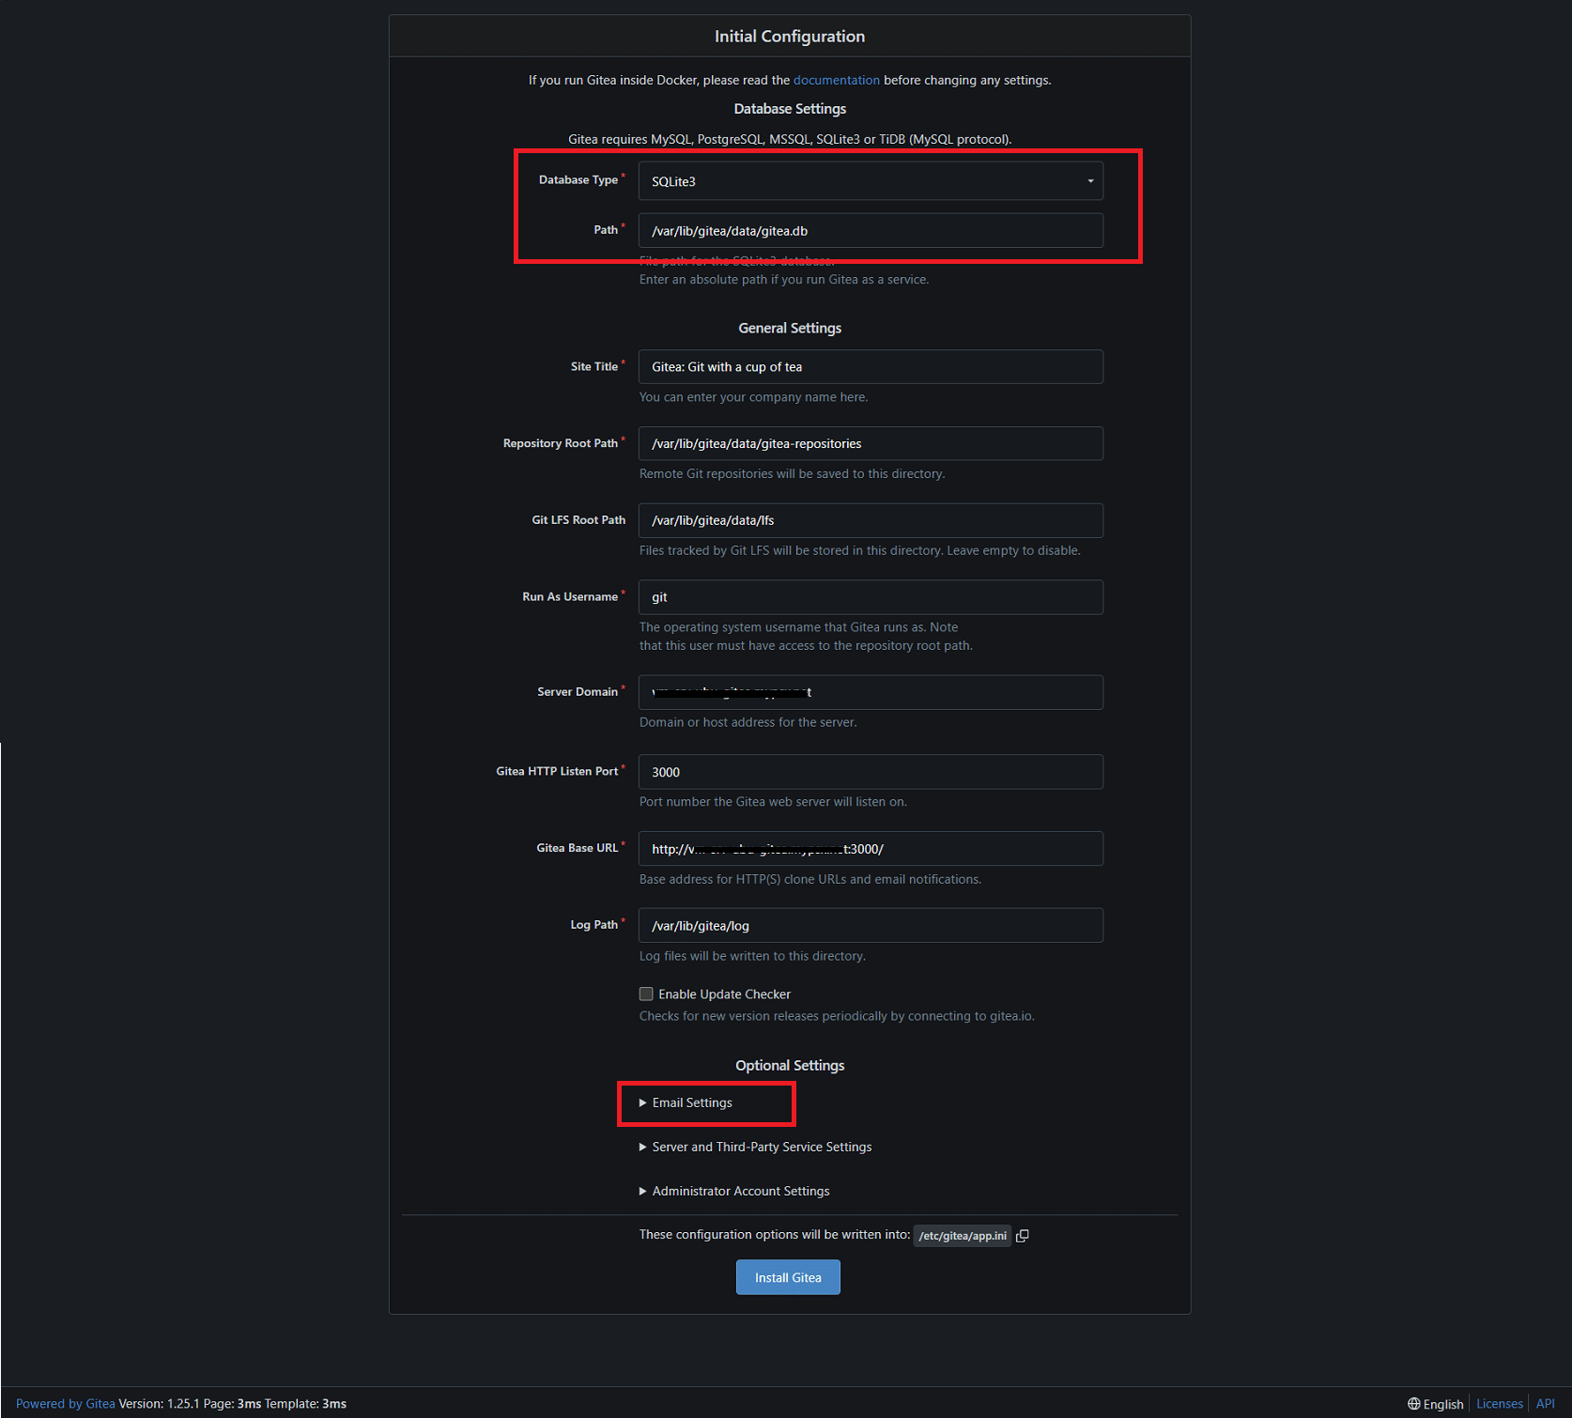Open the Licenses link in footer

point(1499,1404)
